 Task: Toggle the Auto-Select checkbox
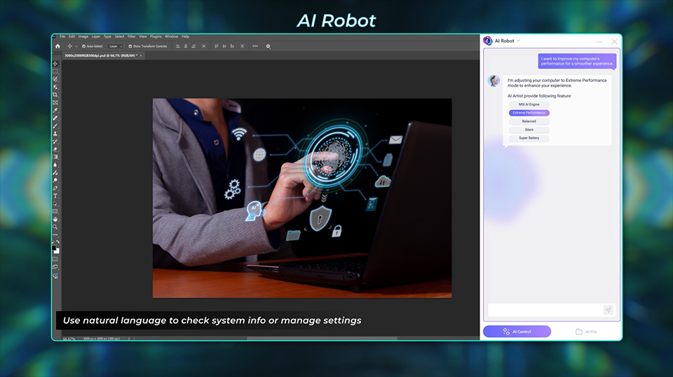(83, 46)
